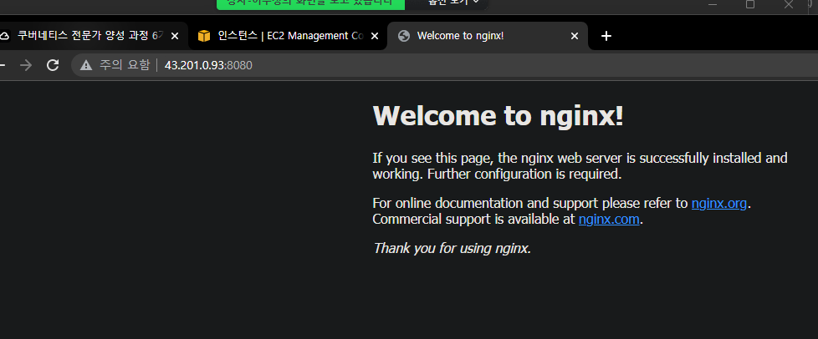Click the Thank you for using nginx. text

coord(452,248)
